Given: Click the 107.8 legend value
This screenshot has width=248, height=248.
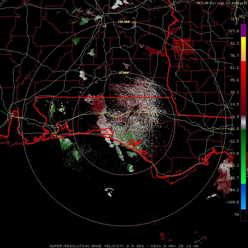Looking at the screenshot, I should tap(233, 31).
